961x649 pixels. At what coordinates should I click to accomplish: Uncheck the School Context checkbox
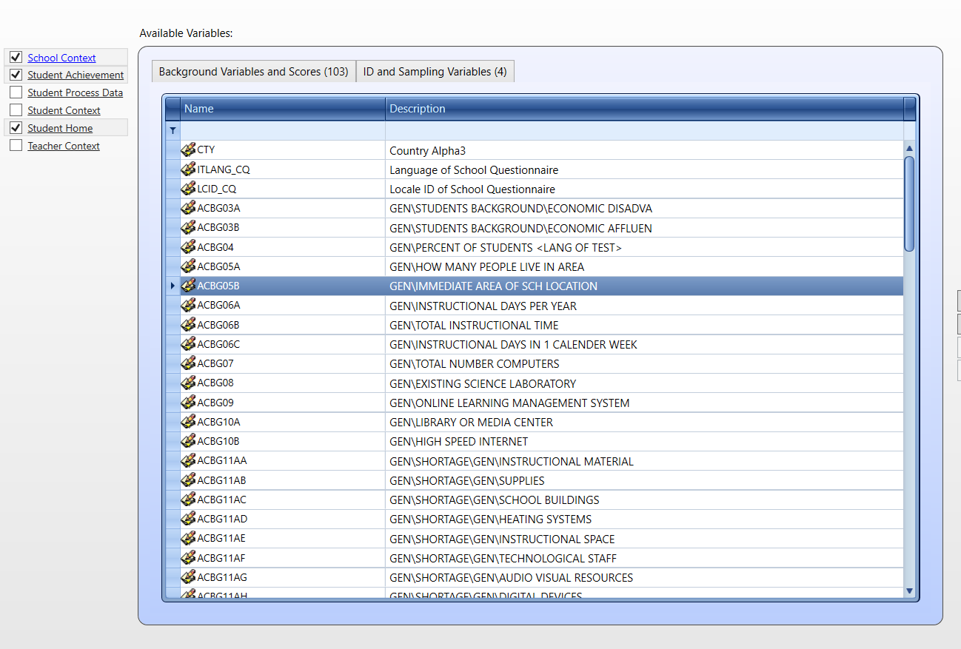[x=16, y=57]
